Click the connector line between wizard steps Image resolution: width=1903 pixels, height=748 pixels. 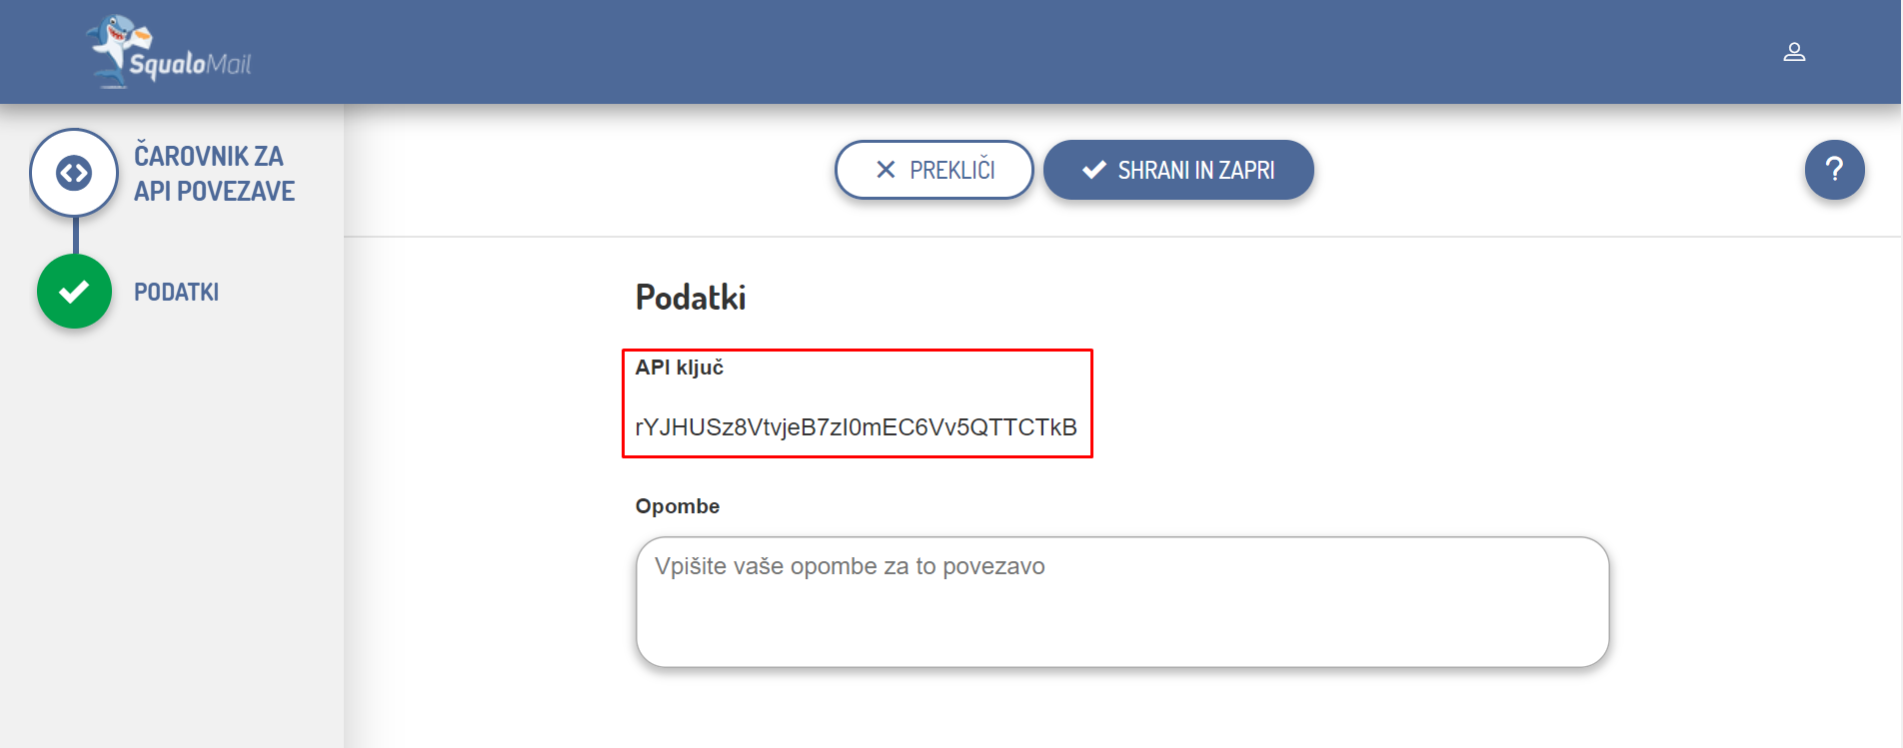click(76, 237)
